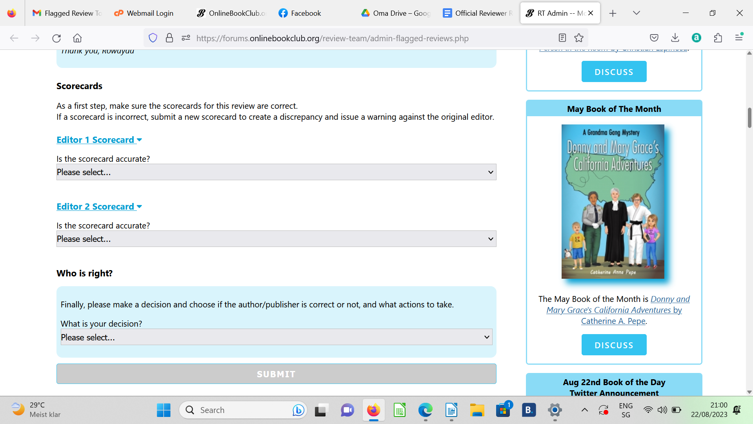
Task: Open the ENG SG language switcher
Action: pos(626,410)
